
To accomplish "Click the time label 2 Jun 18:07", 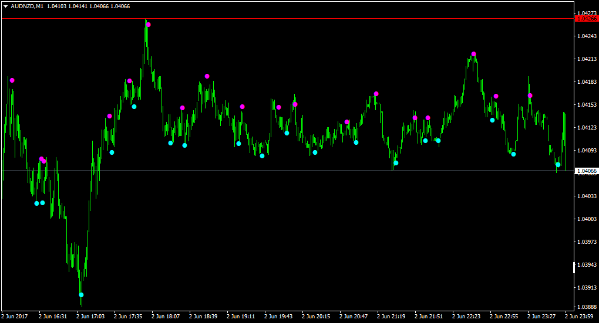I will coord(166,317).
